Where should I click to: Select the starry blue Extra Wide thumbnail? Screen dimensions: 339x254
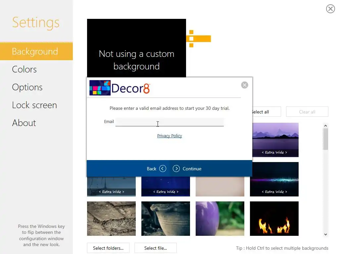coord(166,187)
